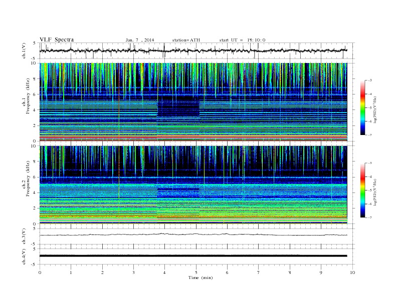Click the "6" kHz tick on ch.2 spectrogram

[x=35, y=177]
